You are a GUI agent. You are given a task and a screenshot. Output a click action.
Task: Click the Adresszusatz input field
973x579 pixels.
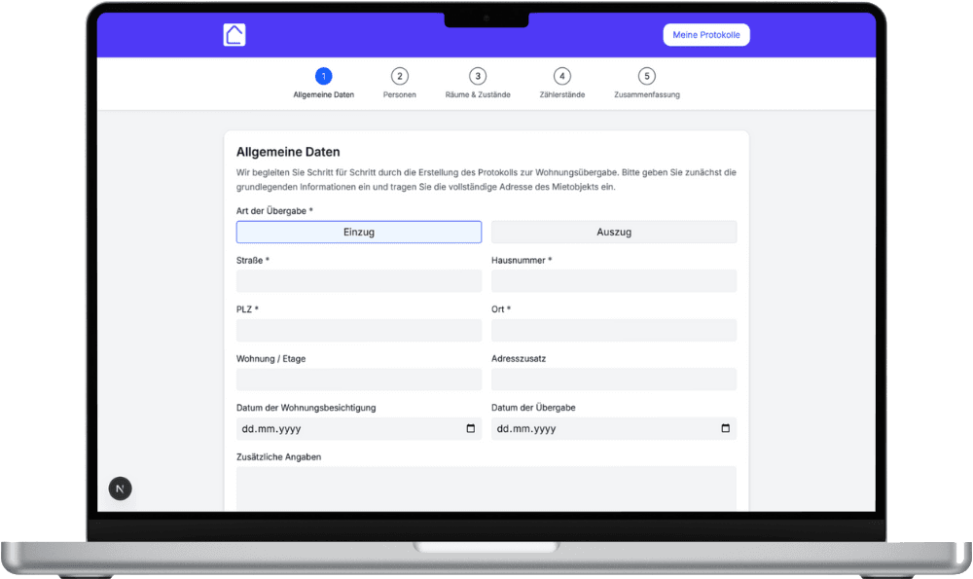pyautogui.click(x=613, y=380)
